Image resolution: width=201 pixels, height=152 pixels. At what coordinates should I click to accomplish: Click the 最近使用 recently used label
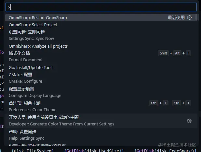coord(176,18)
